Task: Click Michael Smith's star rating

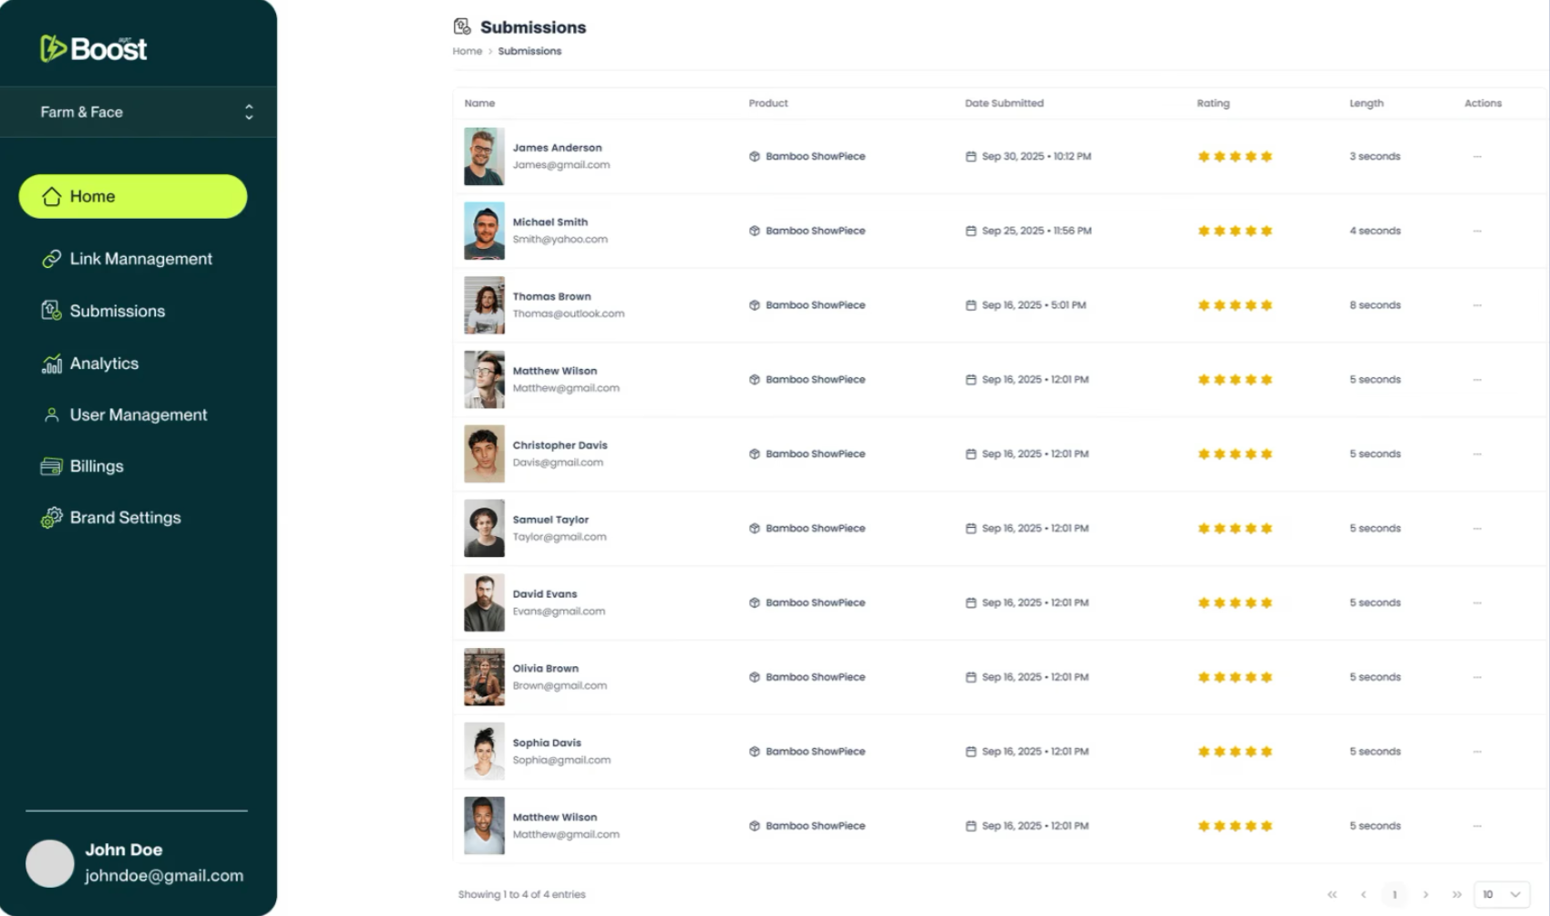Action: coord(1235,231)
